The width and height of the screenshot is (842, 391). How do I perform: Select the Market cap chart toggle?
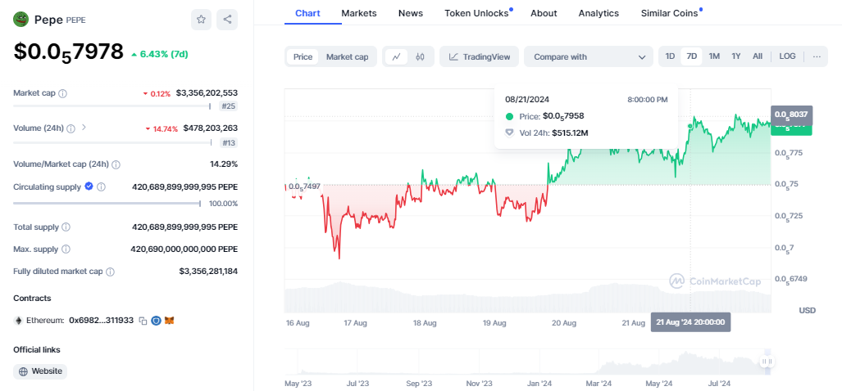(x=348, y=56)
